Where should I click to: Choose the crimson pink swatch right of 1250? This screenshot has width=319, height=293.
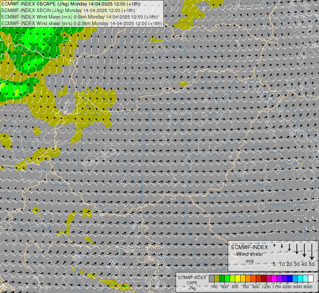tap(269, 278)
